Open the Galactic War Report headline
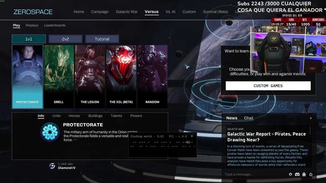This screenshot has height=183, width=326. (x=266, y=137)
